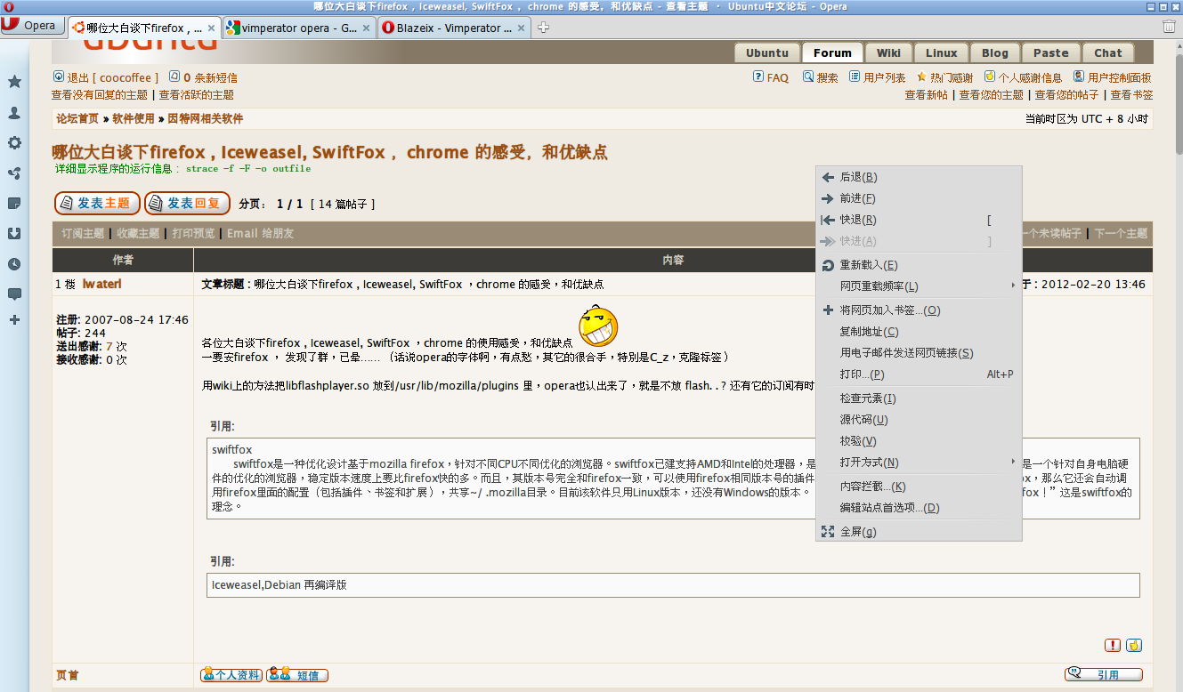Expand the 打开方式 submenu
Viewport: 1183px width, 692px height.
(x=919, y=463)
